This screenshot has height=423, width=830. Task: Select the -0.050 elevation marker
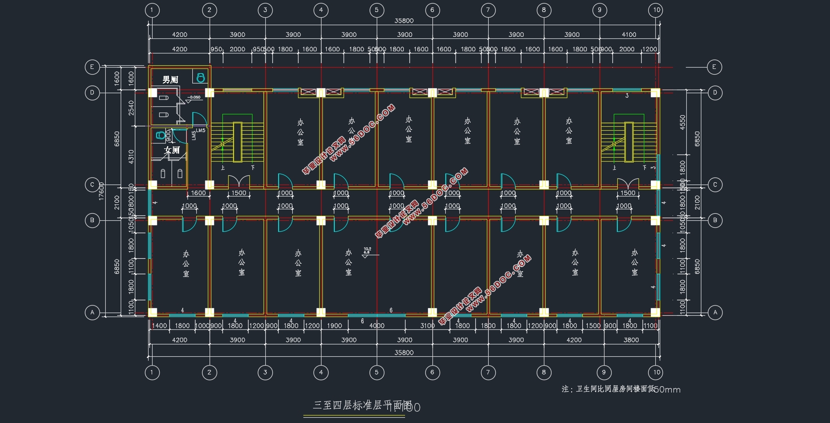coord(194,98)
